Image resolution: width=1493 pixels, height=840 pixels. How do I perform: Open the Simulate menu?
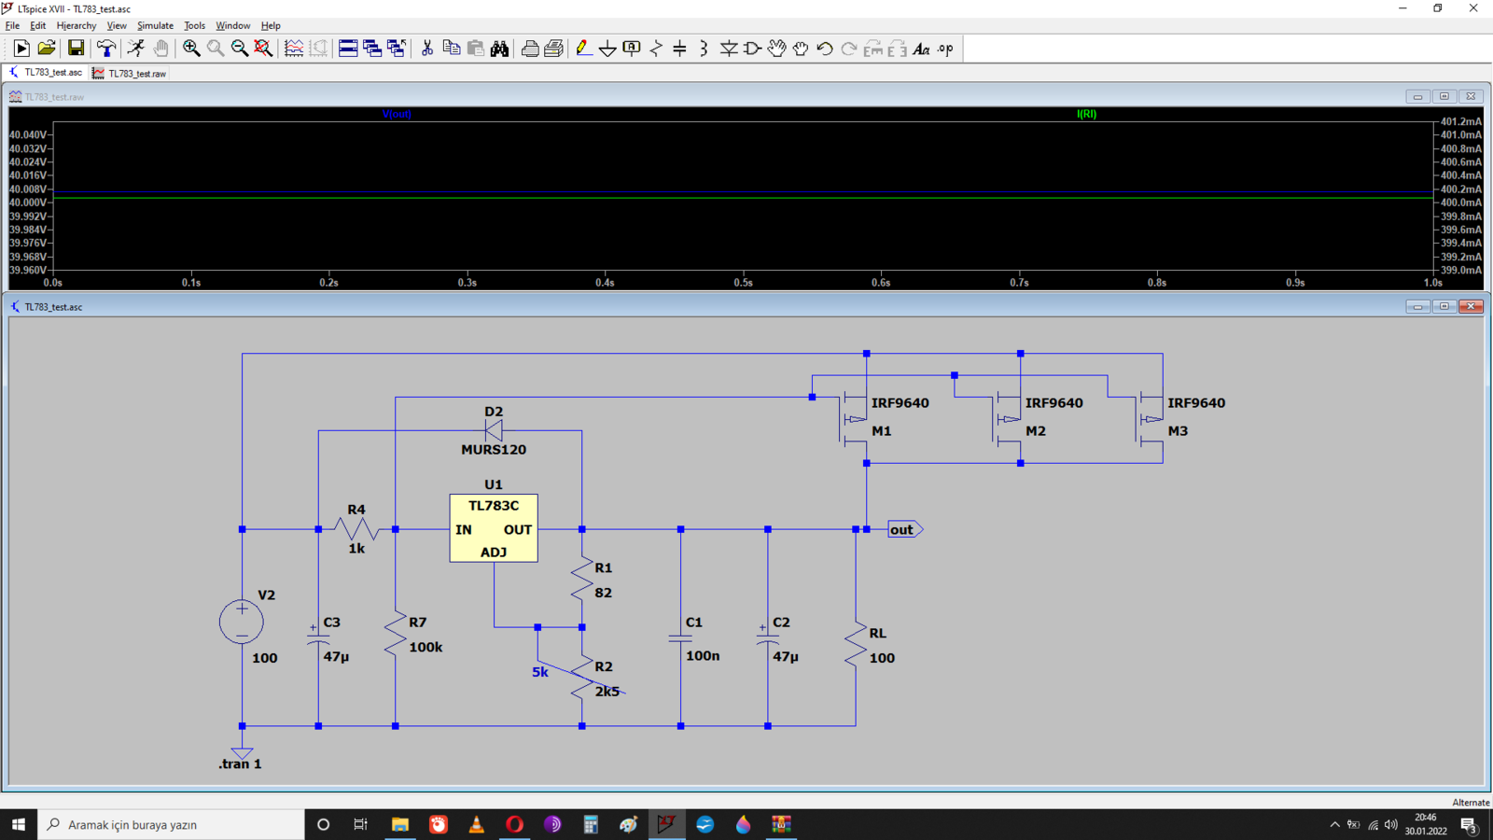point(156,25)
